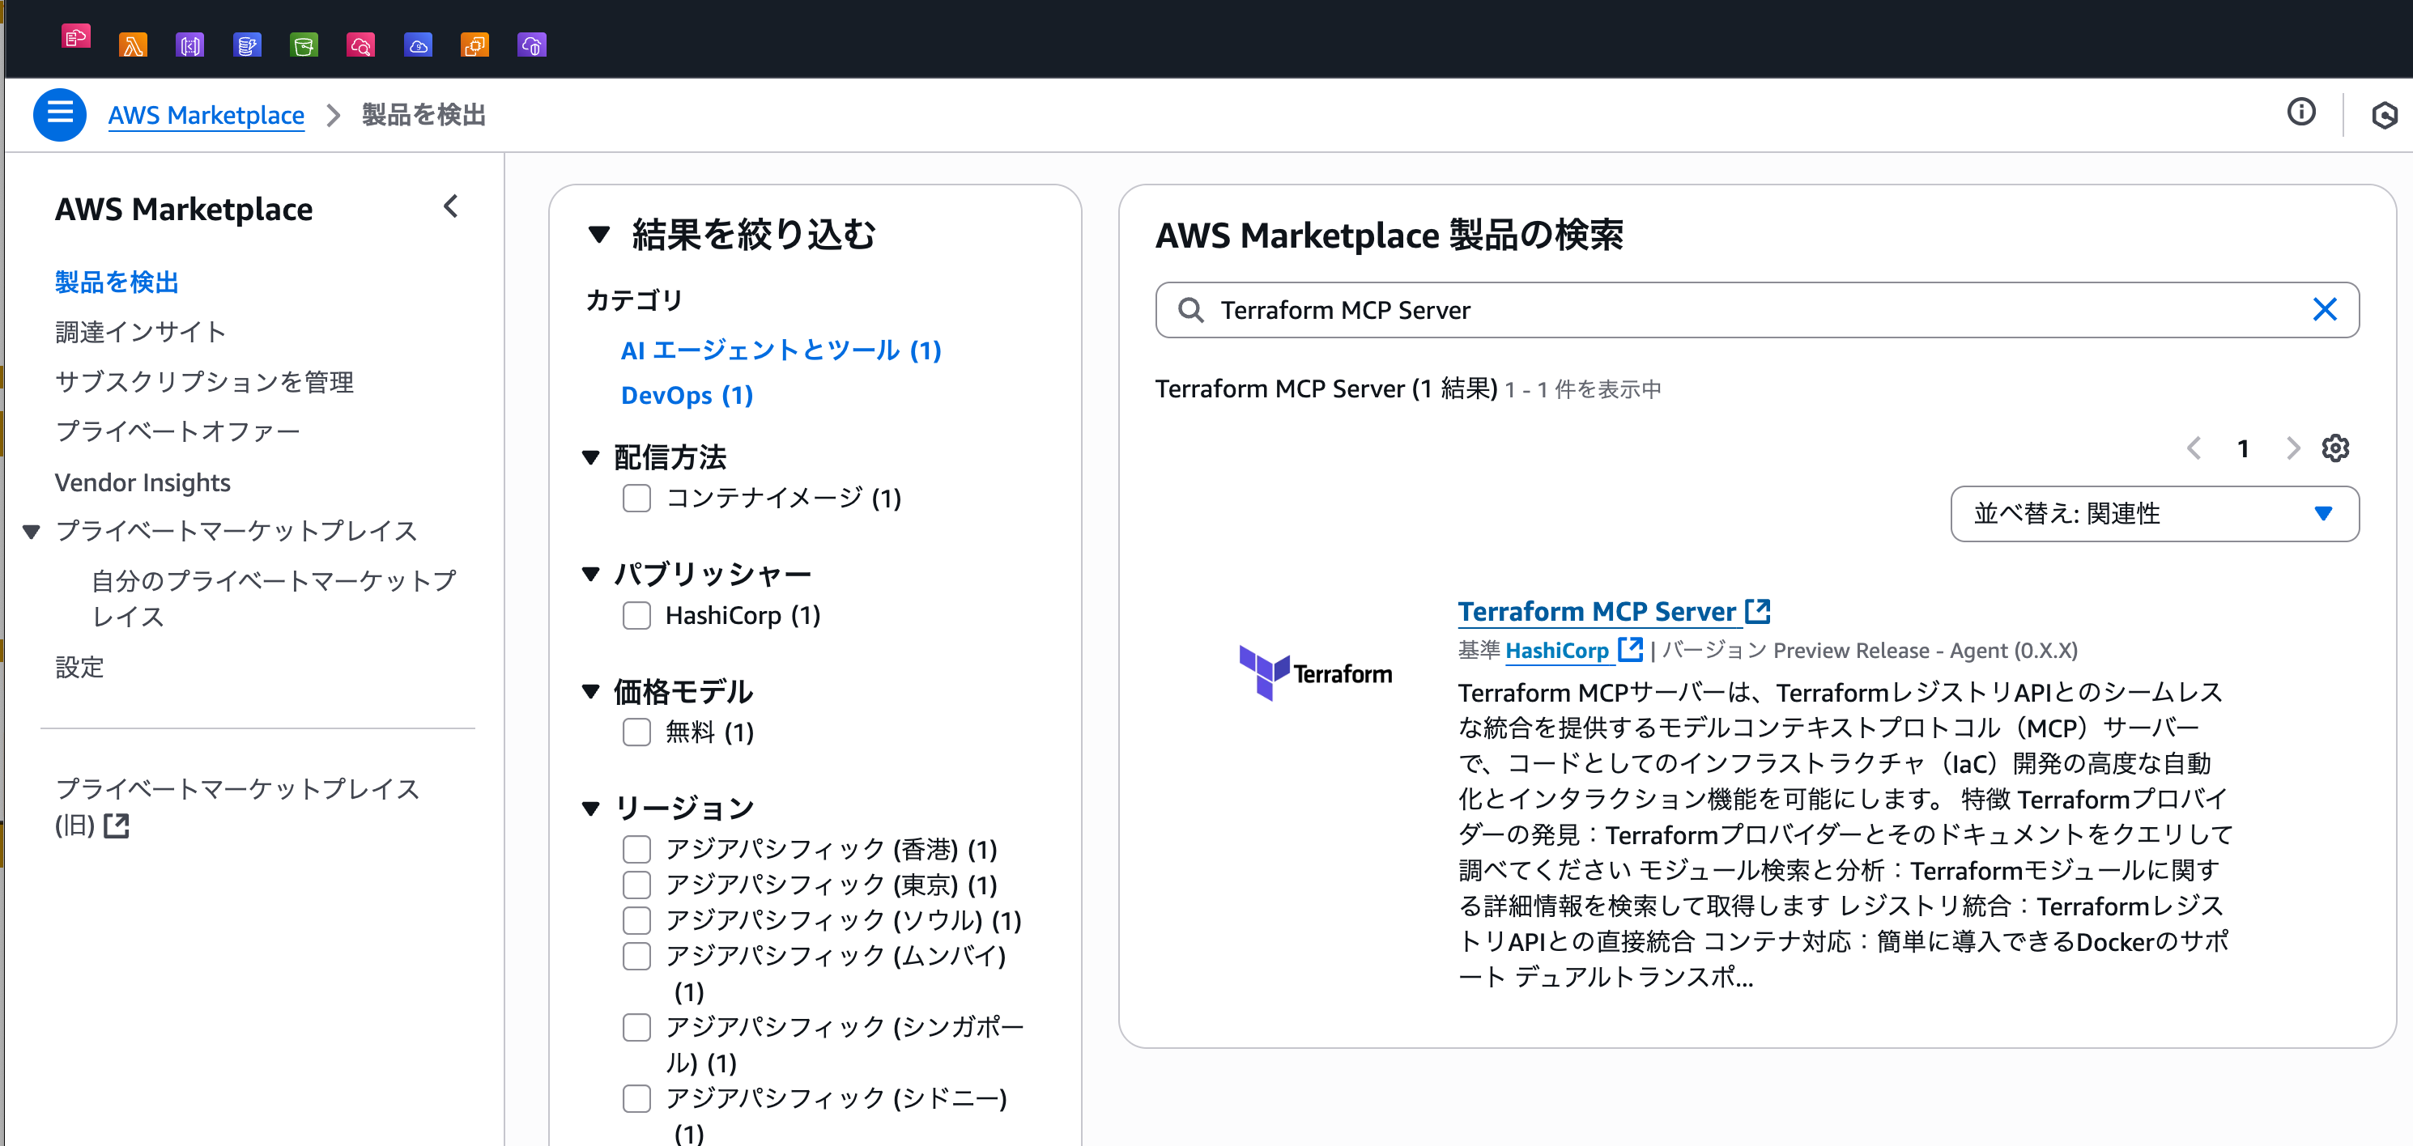
Task: Open the DynamoDB shortcut icon
Action: click(x=247, y=45)
